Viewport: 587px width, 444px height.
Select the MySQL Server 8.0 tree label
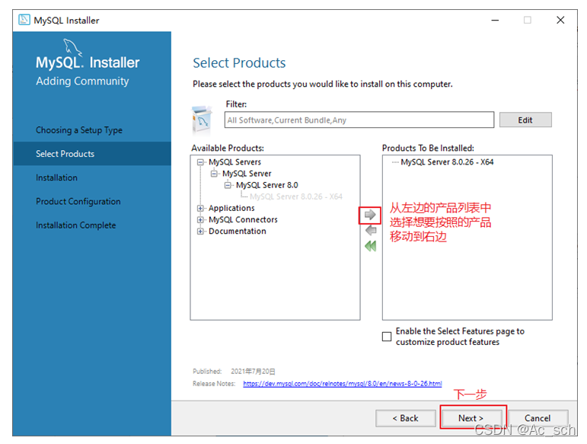click(x=267, y=185)
